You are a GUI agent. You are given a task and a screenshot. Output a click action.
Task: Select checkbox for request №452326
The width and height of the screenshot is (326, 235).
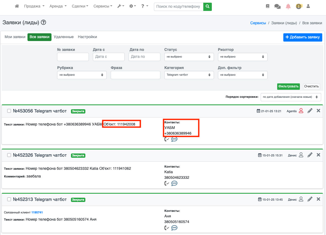click(x=9, y=155)
